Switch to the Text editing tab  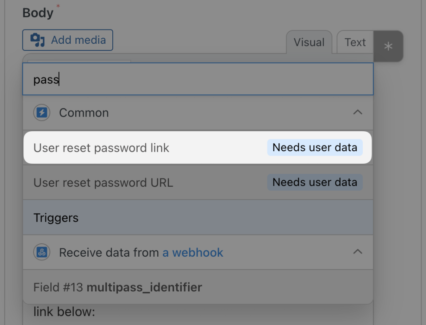[x=354, y=42]
